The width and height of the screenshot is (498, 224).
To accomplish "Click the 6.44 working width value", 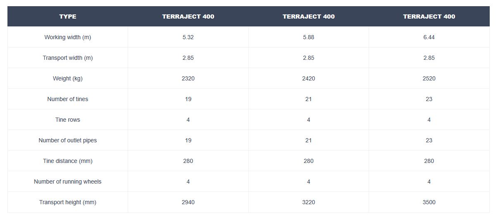I will (x=429, y=37).
